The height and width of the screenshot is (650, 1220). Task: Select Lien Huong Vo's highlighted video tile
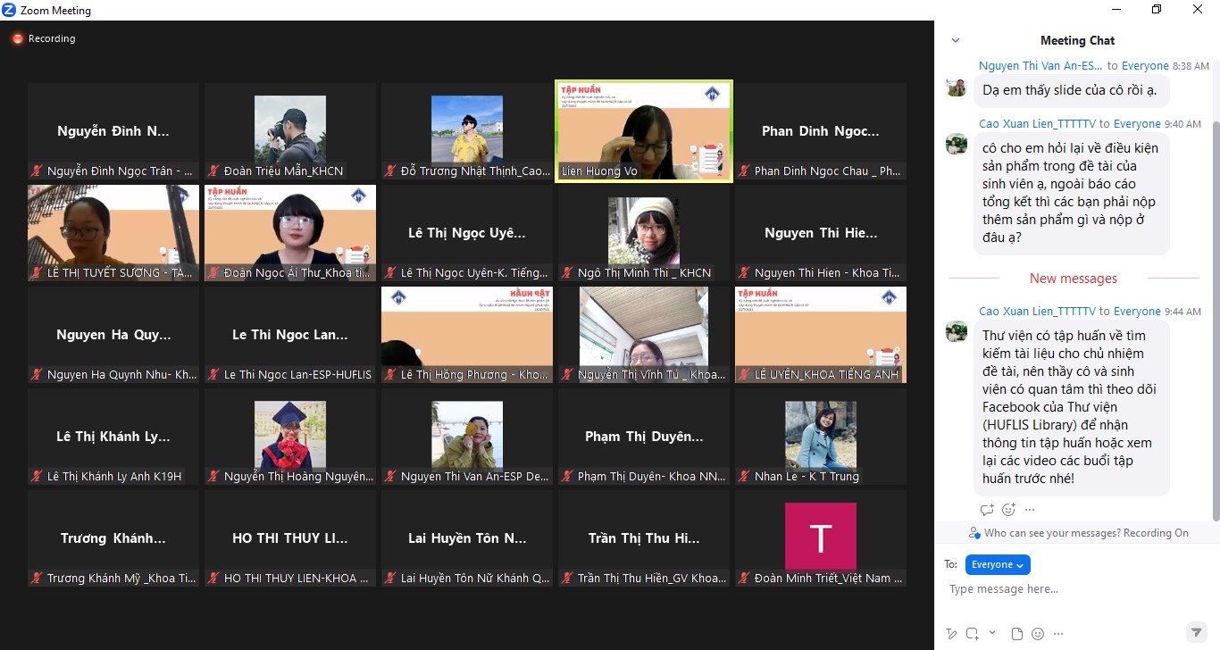(644, 131)
